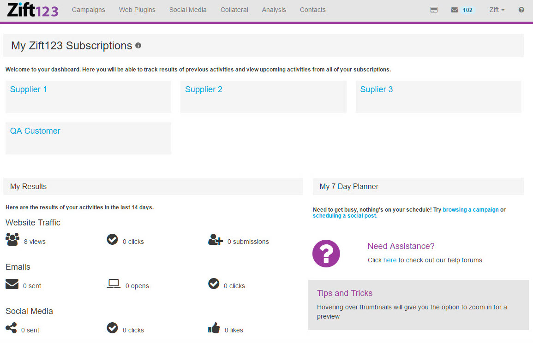Click the emails sent envelope icon
This screenshot has width=533, height=343.
[x=12, y=284]
